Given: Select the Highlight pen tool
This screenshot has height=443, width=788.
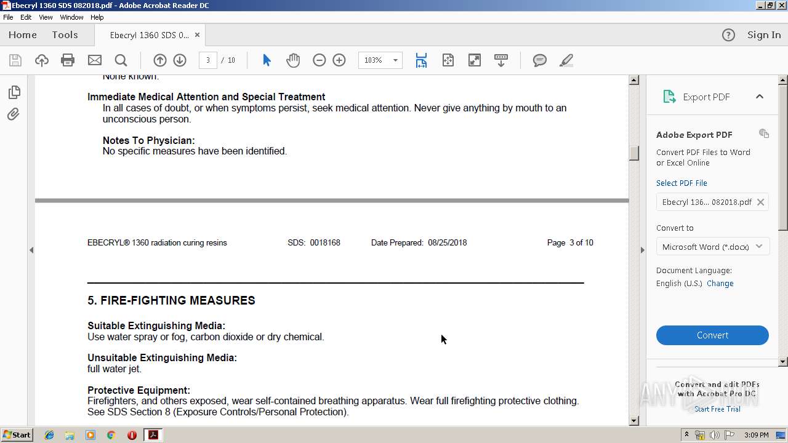Looking at the screenshot, I should (x=566, y=60).
